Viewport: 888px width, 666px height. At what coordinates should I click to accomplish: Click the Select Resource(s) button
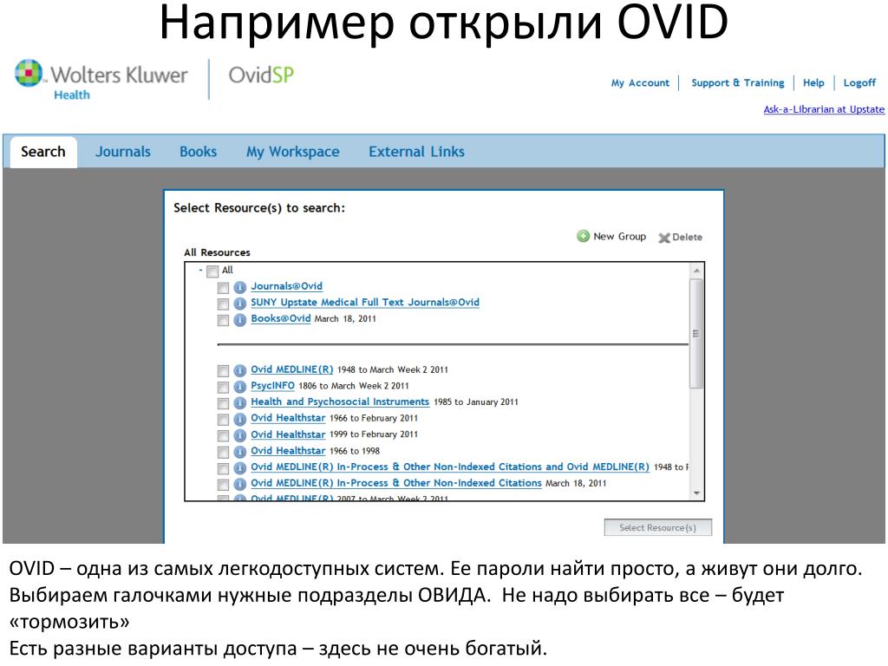click(657, 527)
